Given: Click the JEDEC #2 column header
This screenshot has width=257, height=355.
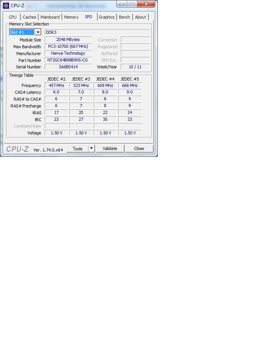Looking at the screenshot, I should coord(56,79).
